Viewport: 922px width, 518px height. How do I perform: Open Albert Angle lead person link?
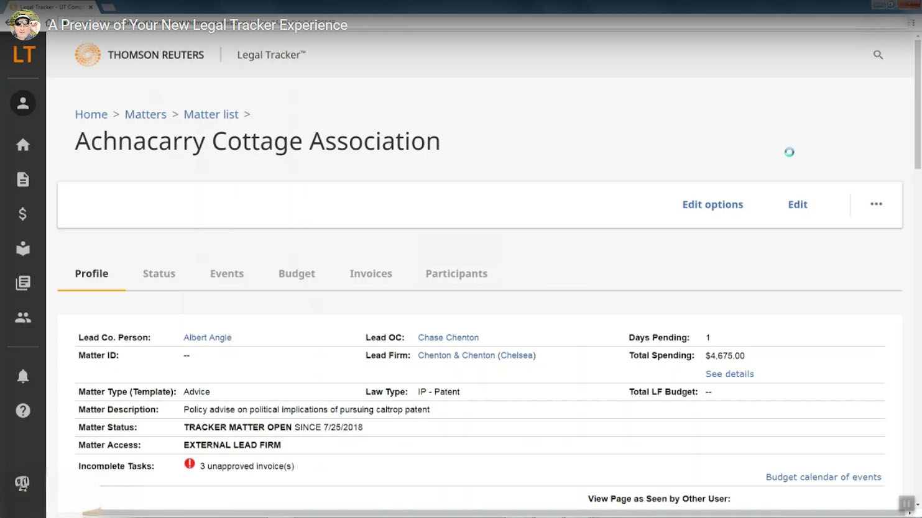(207, 337)
